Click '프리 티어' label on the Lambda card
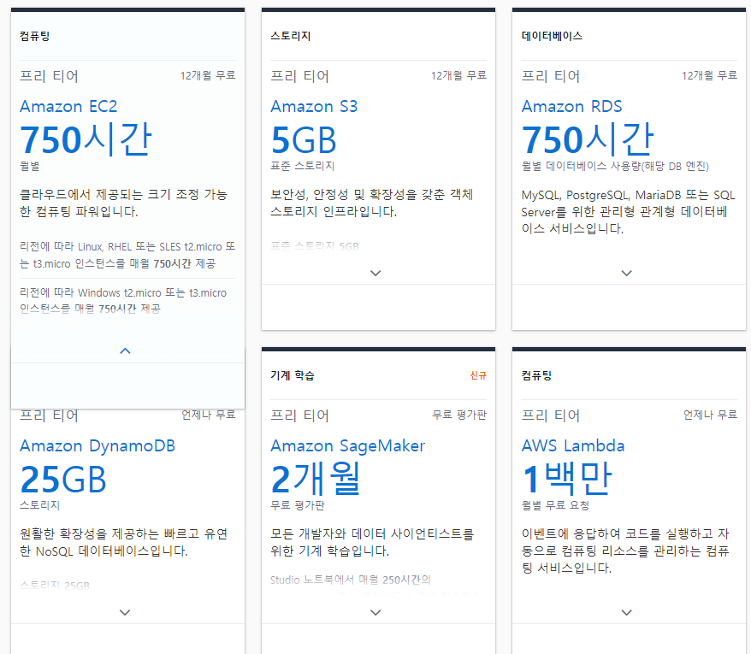This screenshot has height=654, width=751. point(551,415)
